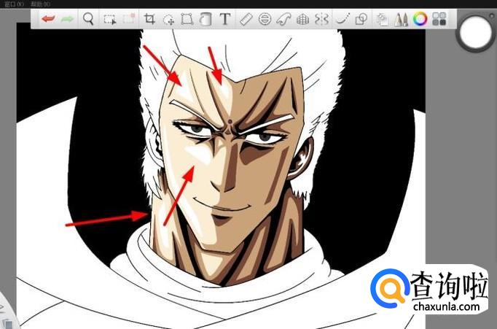Toggle the UI panels grid icon
This screenshot has height=329, width=497.
pyautogui.click(x=439, y=19)
